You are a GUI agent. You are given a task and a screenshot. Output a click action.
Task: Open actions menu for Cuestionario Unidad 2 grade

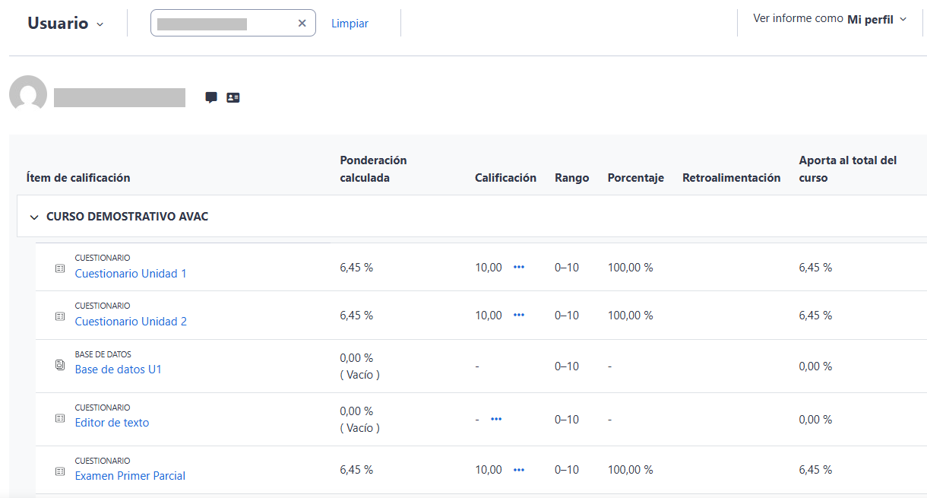519,316
